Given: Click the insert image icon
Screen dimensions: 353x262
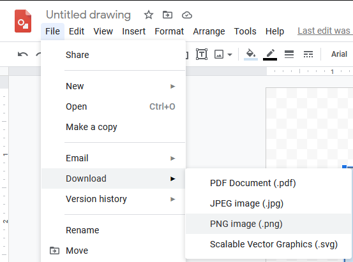Looking at the screenshot, I should click(x=219, y=54).
